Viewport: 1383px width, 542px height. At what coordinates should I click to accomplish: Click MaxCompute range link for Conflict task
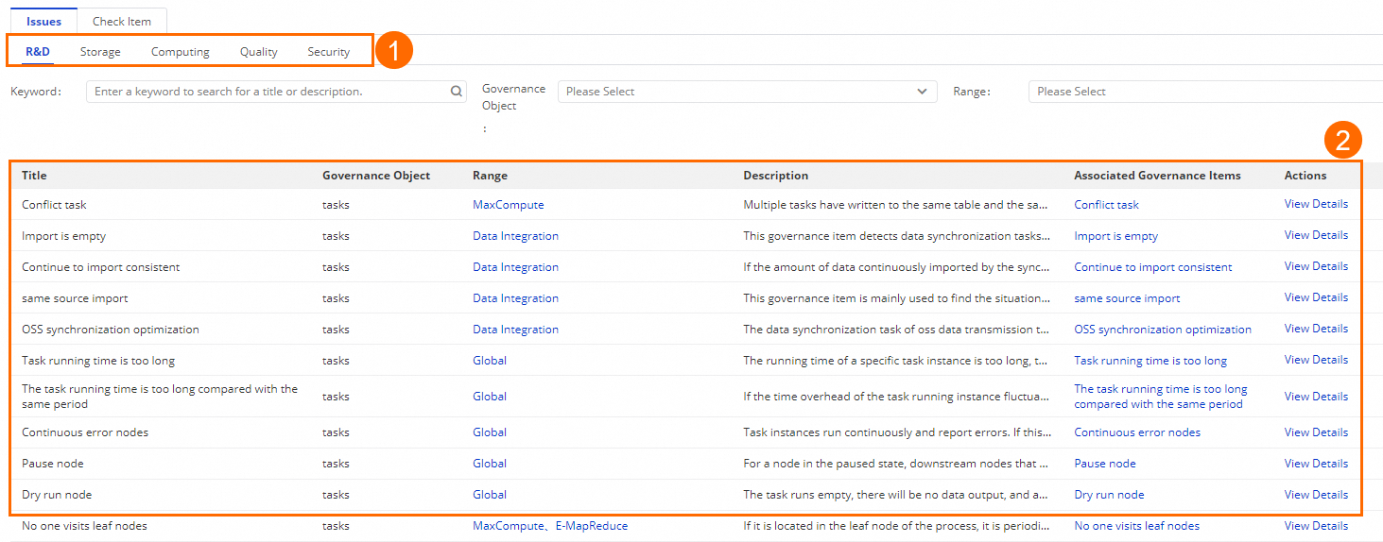click(x=508, y=205)
